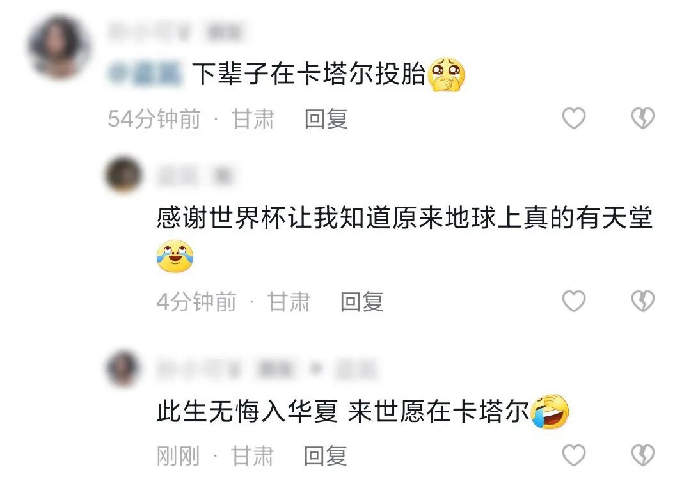The height and width of the screenshot is (486, 691).
Task: Reply to the 4分钟前 comment
Action: click(361, 302)
